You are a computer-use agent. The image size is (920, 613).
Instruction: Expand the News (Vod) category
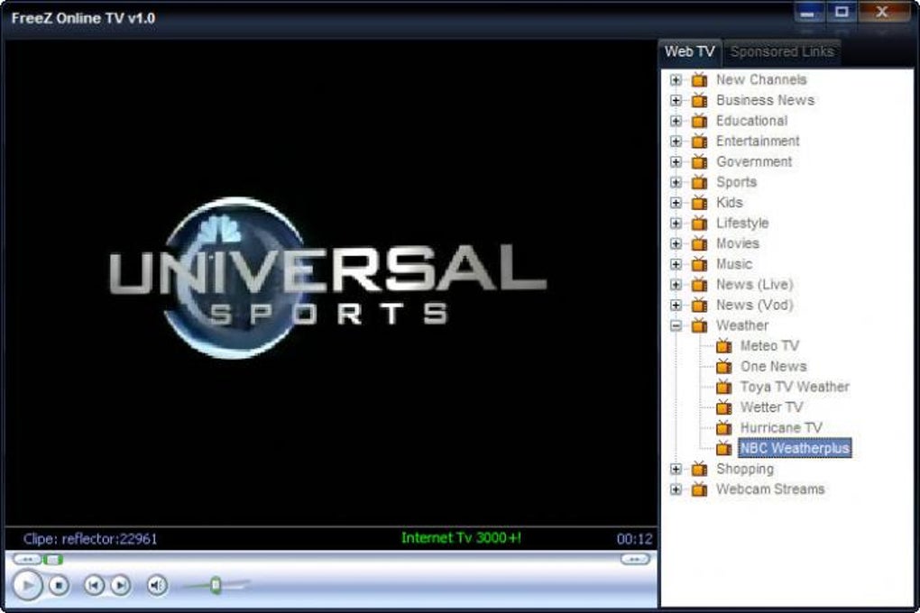click(676, 306)
